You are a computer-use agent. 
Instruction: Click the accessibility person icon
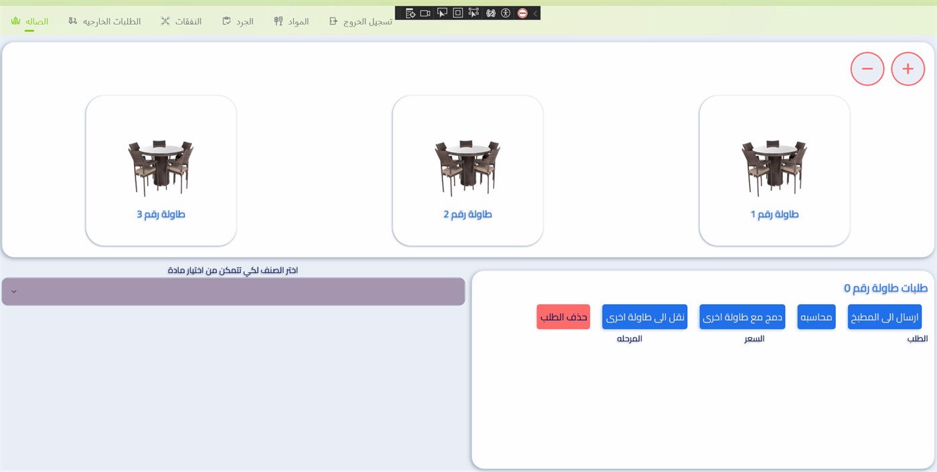pyautogui.click(x=506, y=13)
